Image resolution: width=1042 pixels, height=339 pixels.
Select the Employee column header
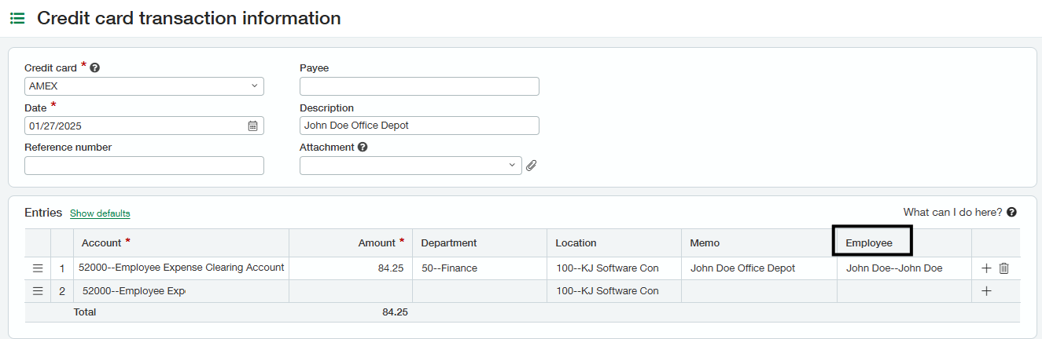click(x=871, y=242)
